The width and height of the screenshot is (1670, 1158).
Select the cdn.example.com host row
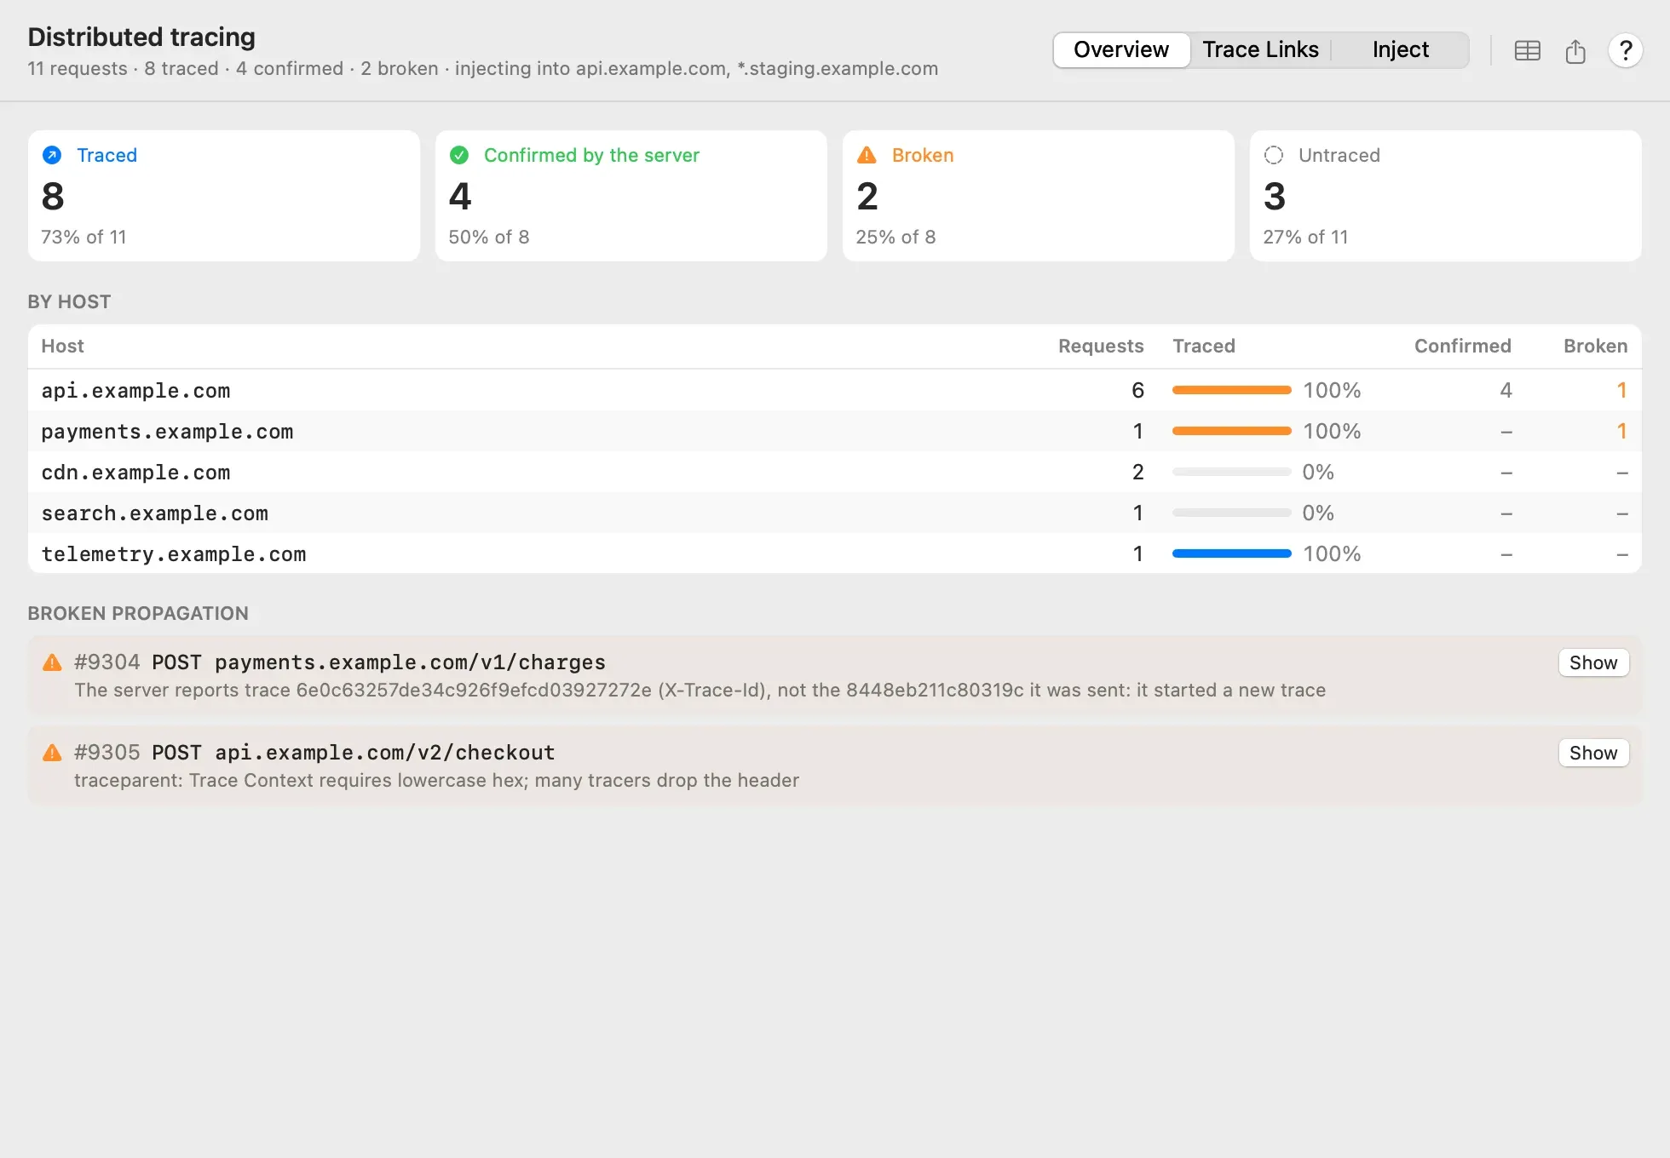tap(835, 472)
